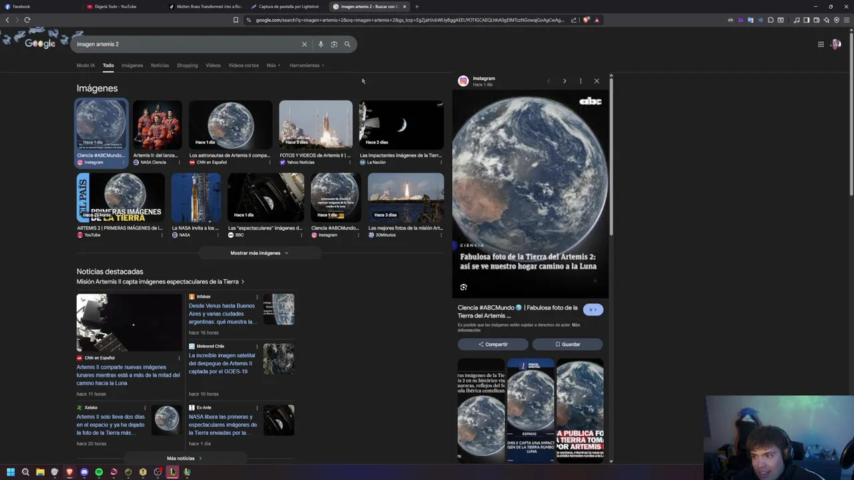Open options for NASA Ciencia image result
Image resolution: width=854 pixels, height=480 pixels.
click(x=180, y=163)
